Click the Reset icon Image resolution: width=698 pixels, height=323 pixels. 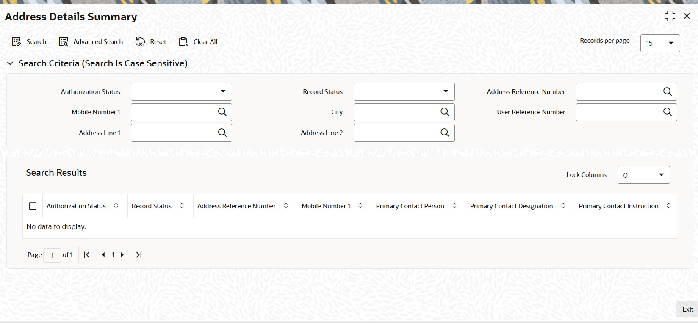(140, 41)
